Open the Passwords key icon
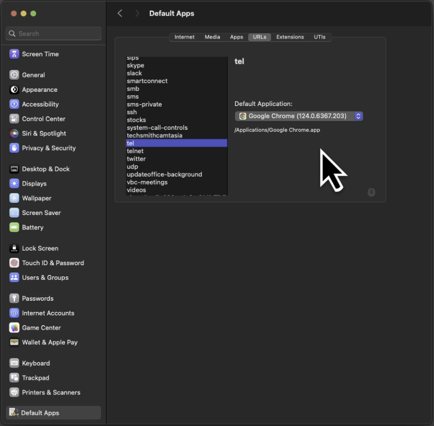 click(14, 299)
